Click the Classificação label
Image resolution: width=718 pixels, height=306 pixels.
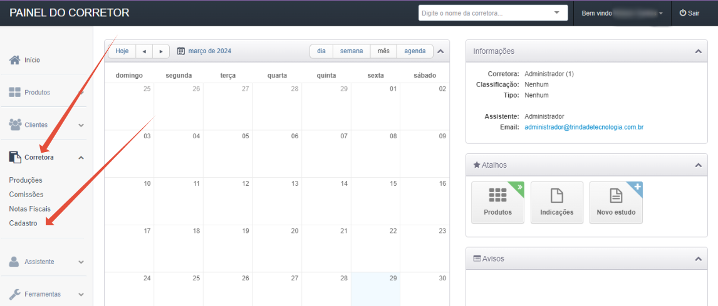click(497, 84)
